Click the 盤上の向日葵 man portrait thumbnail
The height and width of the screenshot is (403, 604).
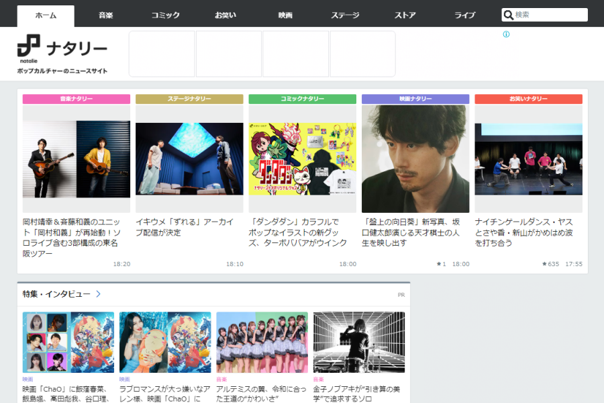[x=415, y=159]
